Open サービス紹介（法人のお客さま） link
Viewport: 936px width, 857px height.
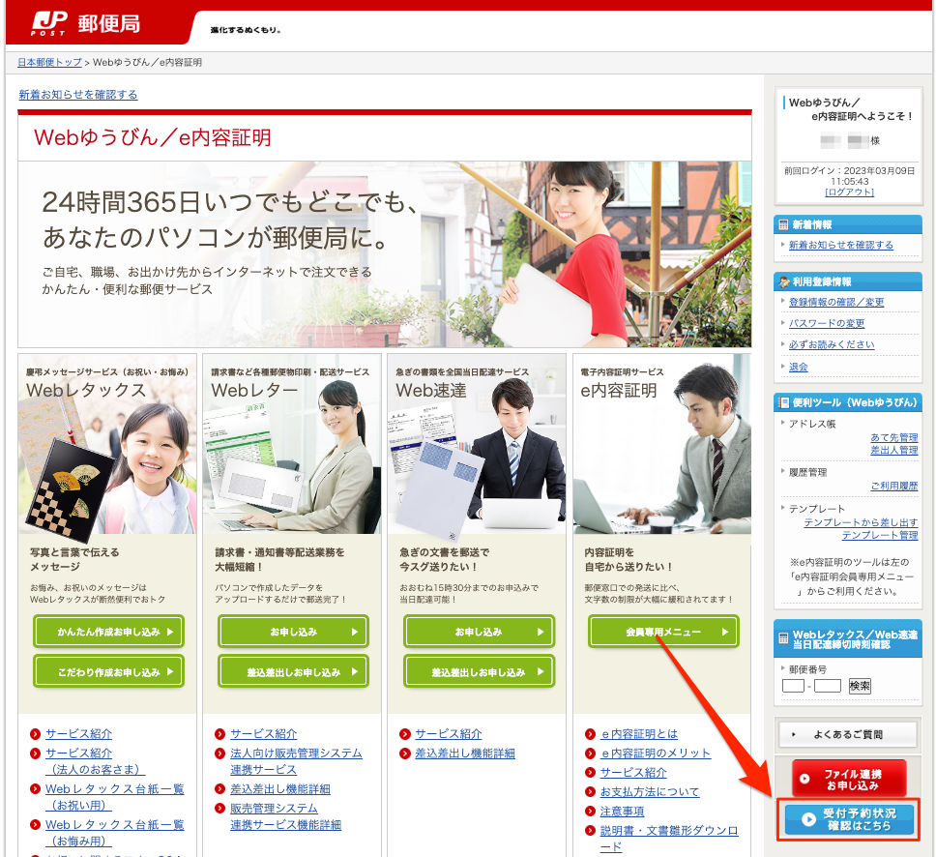95,761
